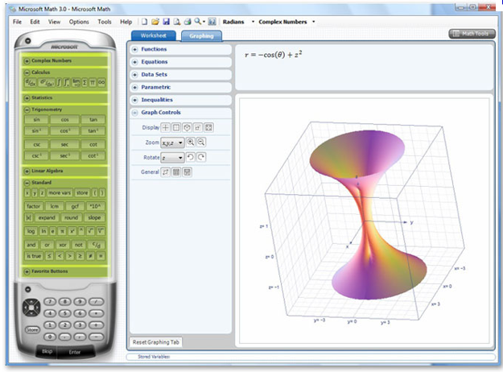Open the Zoom axis x,y,z dropdown

point(172,143)
